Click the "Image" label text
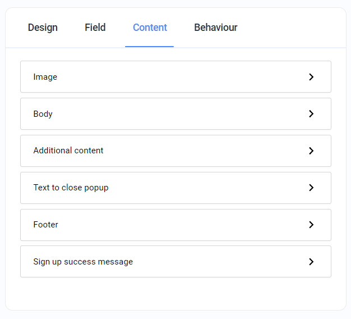The width and height of the screenshot is (351, 319). point(45,77)
